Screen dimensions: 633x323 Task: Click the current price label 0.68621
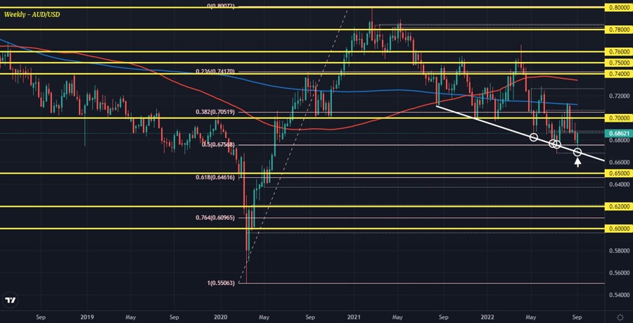coord(618,132)
